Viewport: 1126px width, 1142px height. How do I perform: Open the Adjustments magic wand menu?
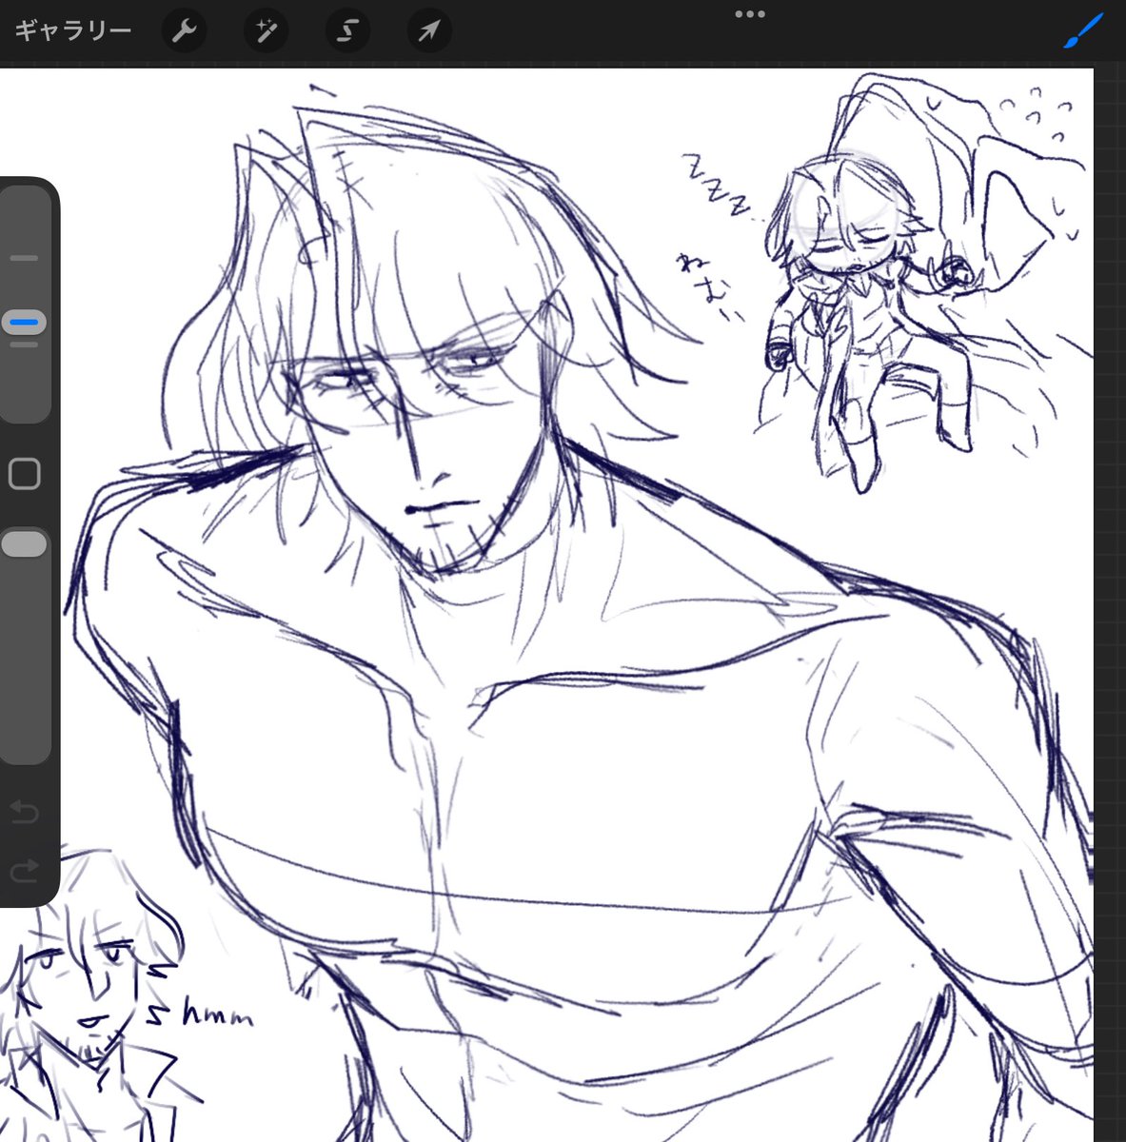coord(266,31)
